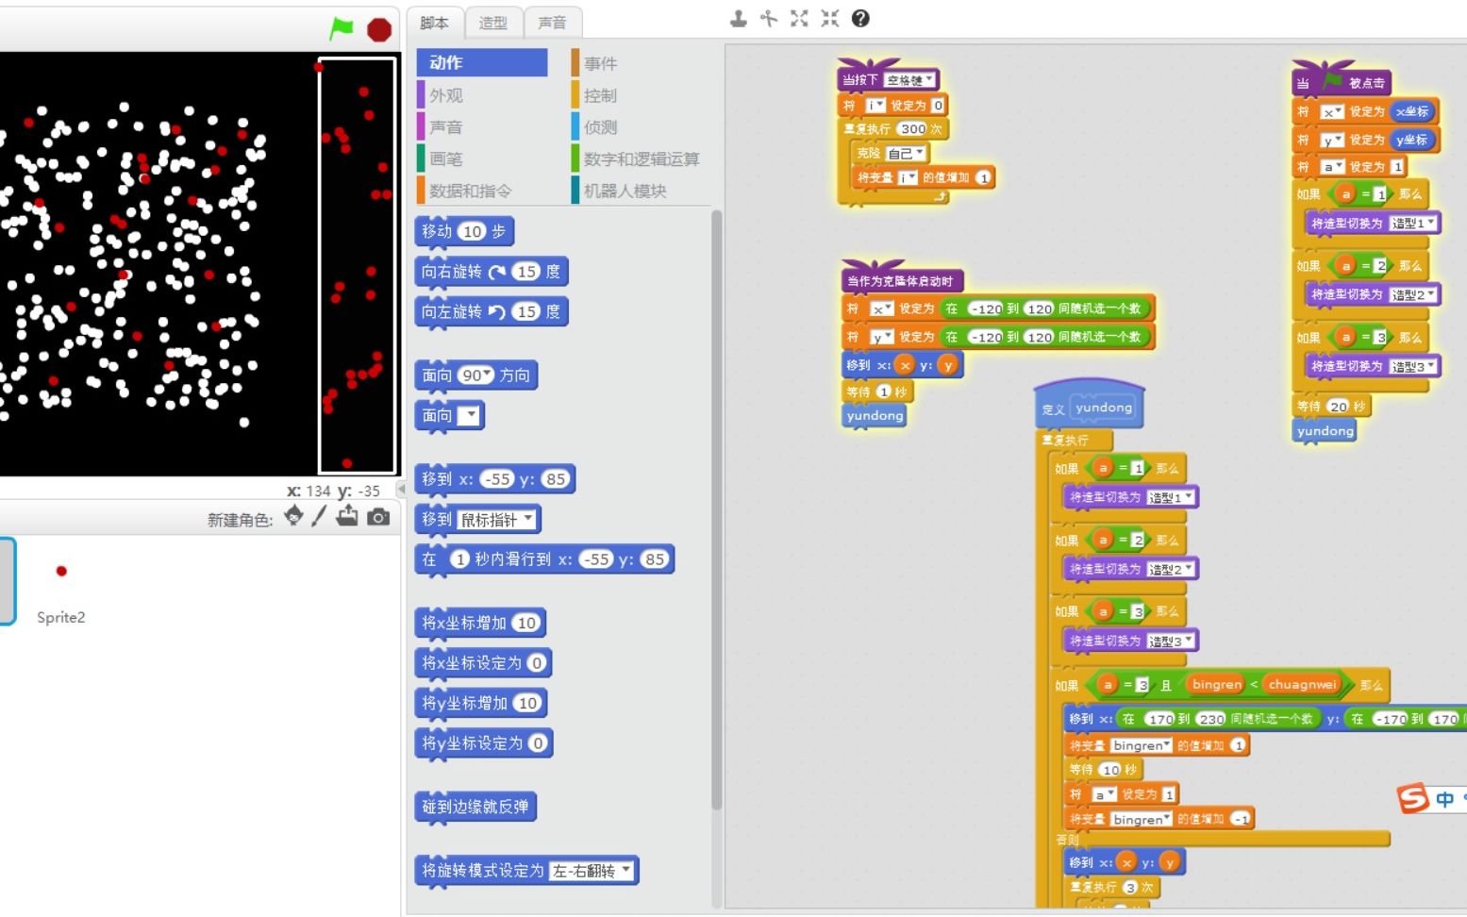
Task: Open block help with the question mark icon
Action: tap(859, 18)
